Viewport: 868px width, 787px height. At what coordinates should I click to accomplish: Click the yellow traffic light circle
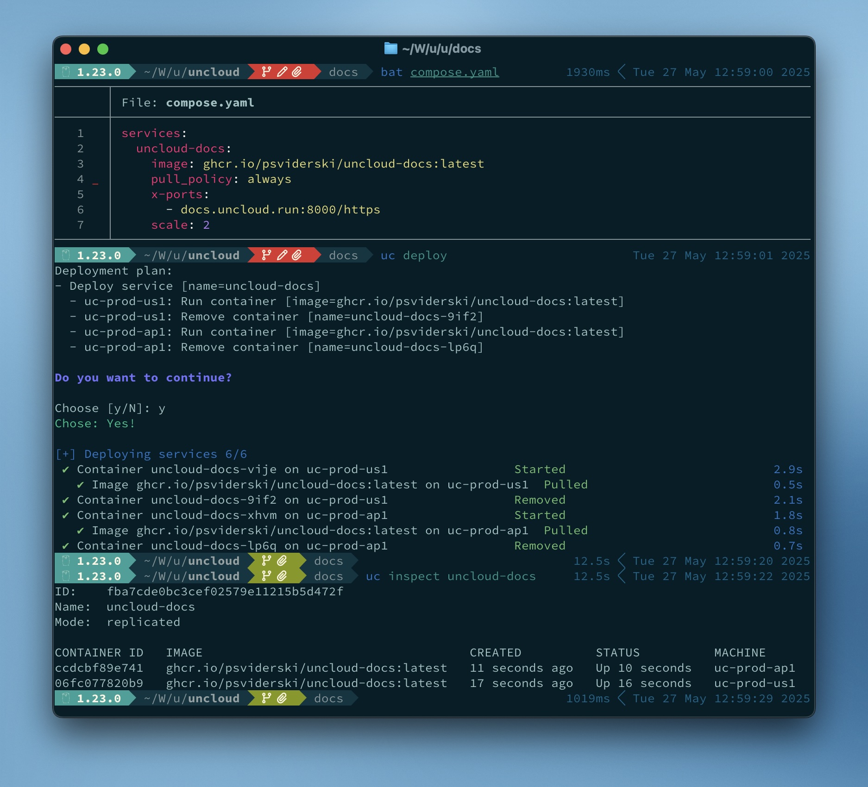85,48
